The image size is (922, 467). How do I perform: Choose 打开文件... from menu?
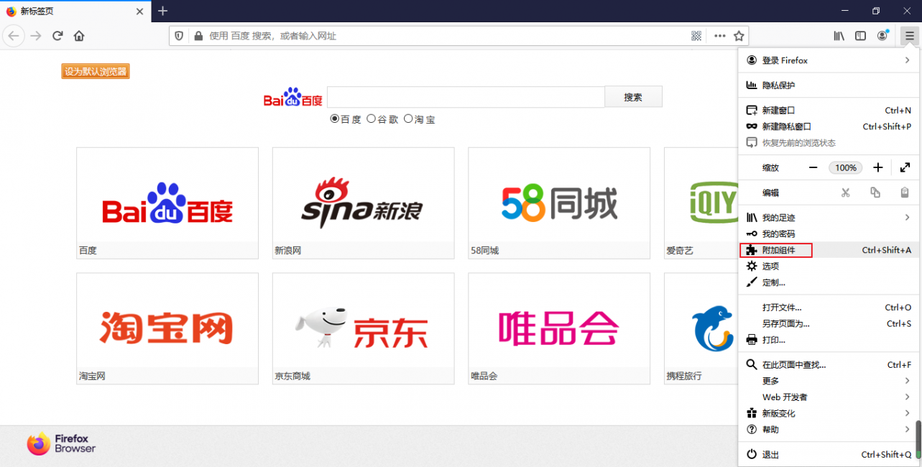829,308
